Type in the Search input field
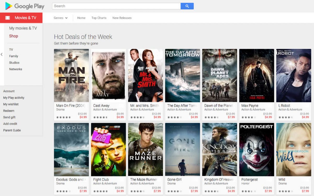Screen dimensions: 314x196 pyautogui.click(x=116, y=6)
